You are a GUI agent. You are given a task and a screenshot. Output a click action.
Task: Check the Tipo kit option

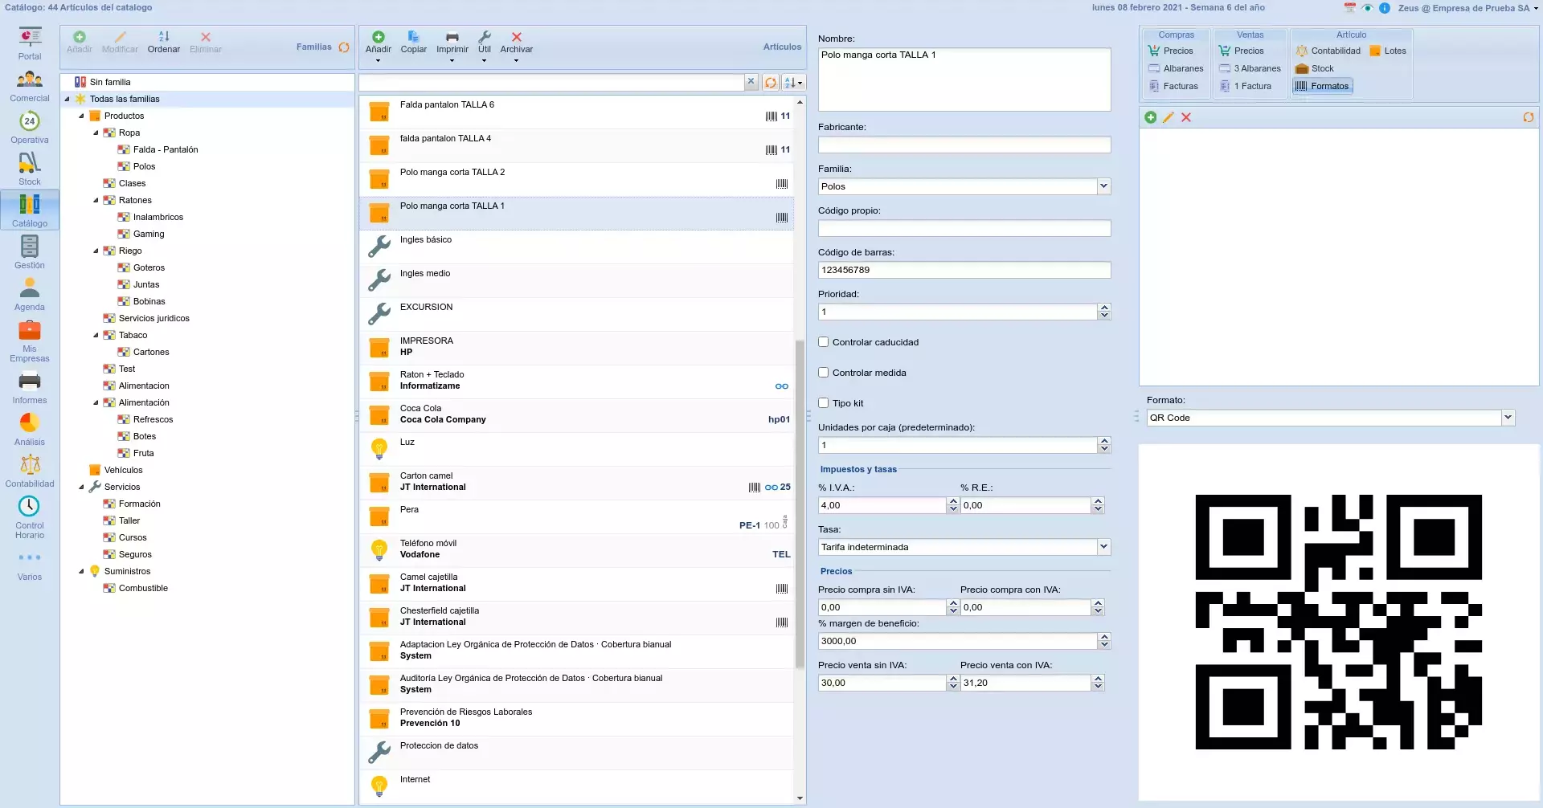824,403
